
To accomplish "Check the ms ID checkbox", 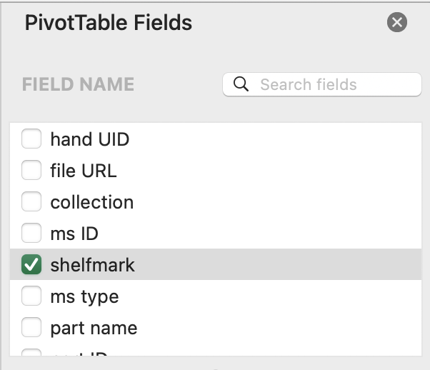I will pos(31,233).
